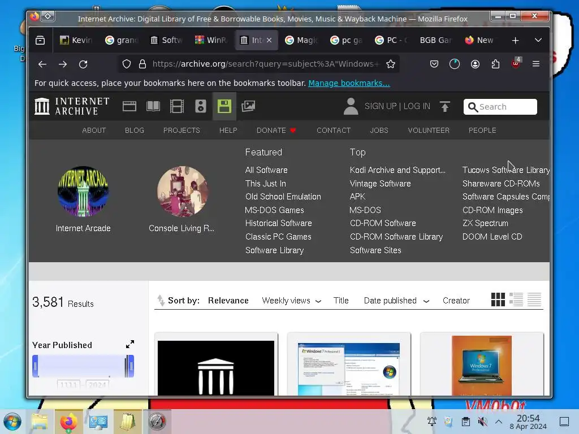The width and height of the screenshot is (579, 434).
Task: Open File Explorer folder in taskbar
Action: point(40,422)
